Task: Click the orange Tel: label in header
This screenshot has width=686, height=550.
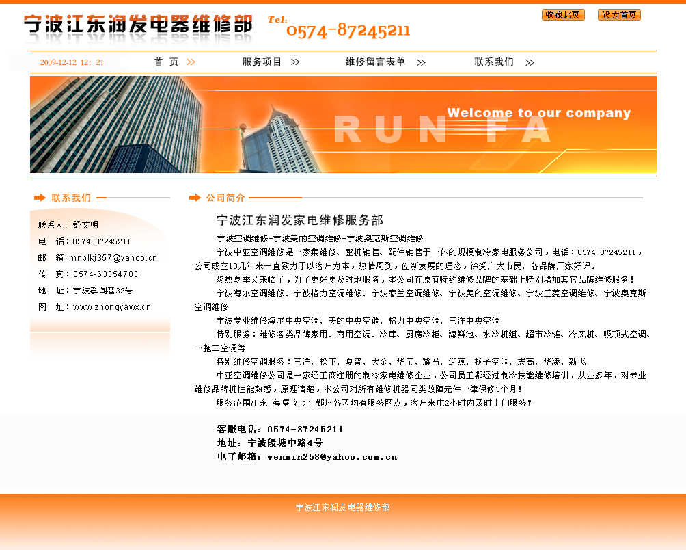Action: tap(277, 20)
